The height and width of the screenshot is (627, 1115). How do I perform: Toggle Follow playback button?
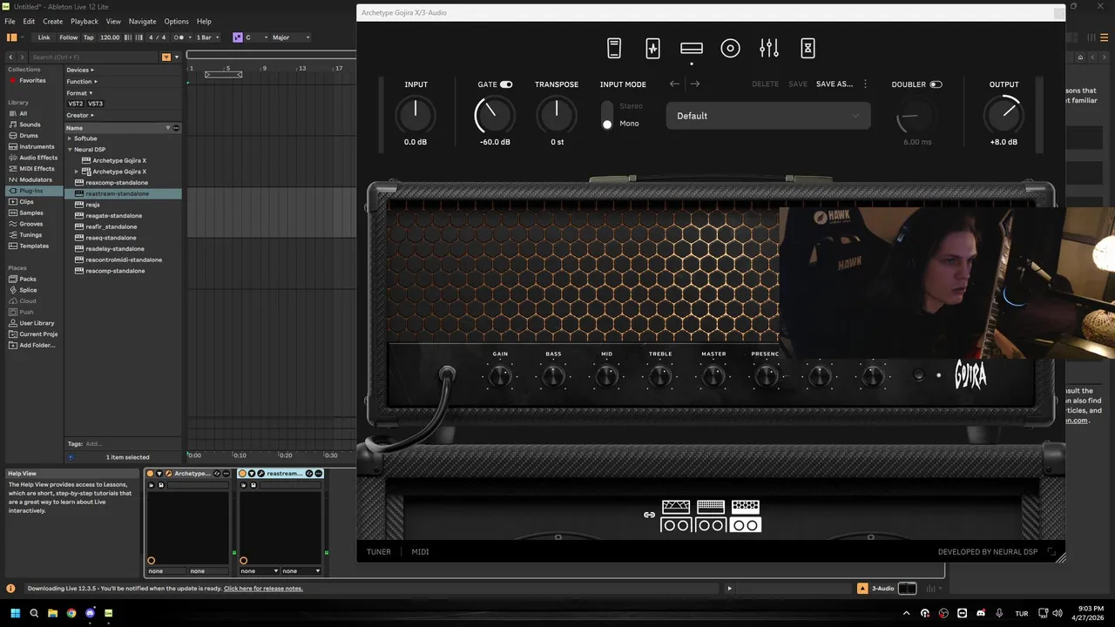(x=68, y=37)
